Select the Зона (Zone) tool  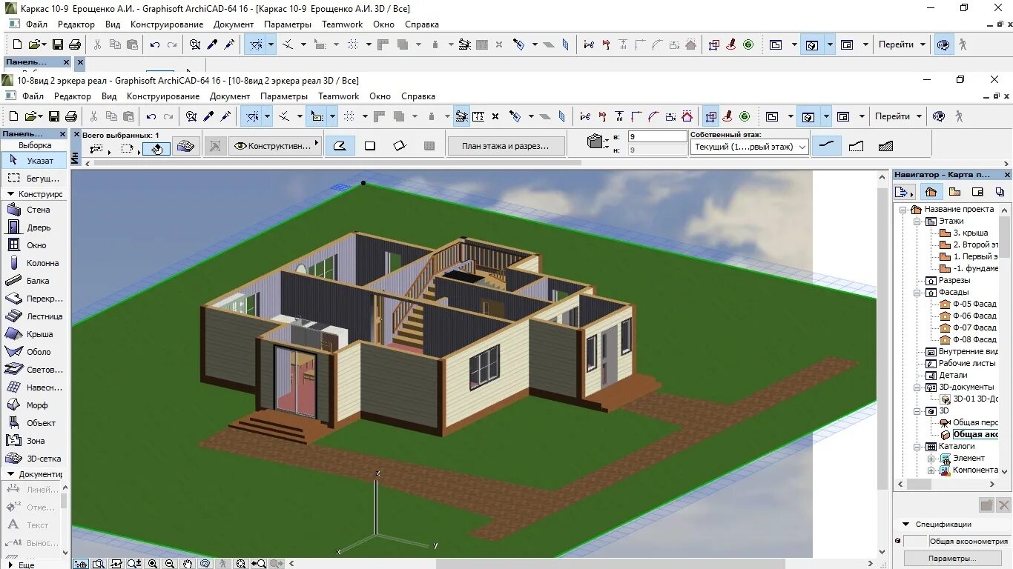point(34,441)
